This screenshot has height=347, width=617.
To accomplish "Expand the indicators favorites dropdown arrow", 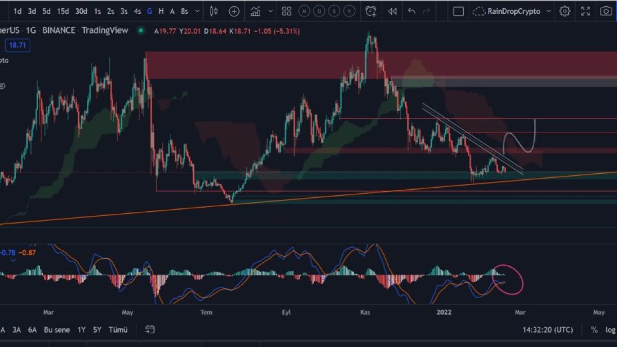I will (x=270, y=11).
